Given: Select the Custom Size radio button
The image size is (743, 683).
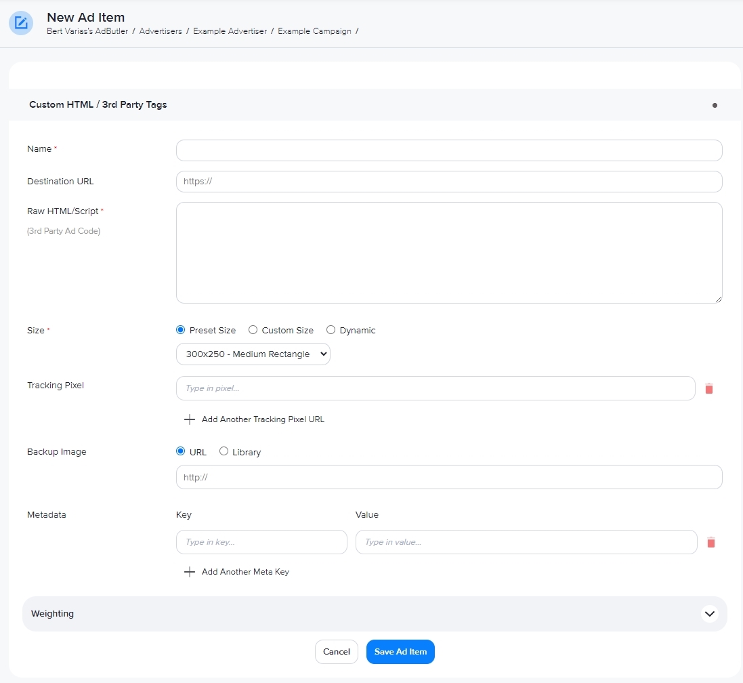Looking at the screenshot, I should point(253,330).
